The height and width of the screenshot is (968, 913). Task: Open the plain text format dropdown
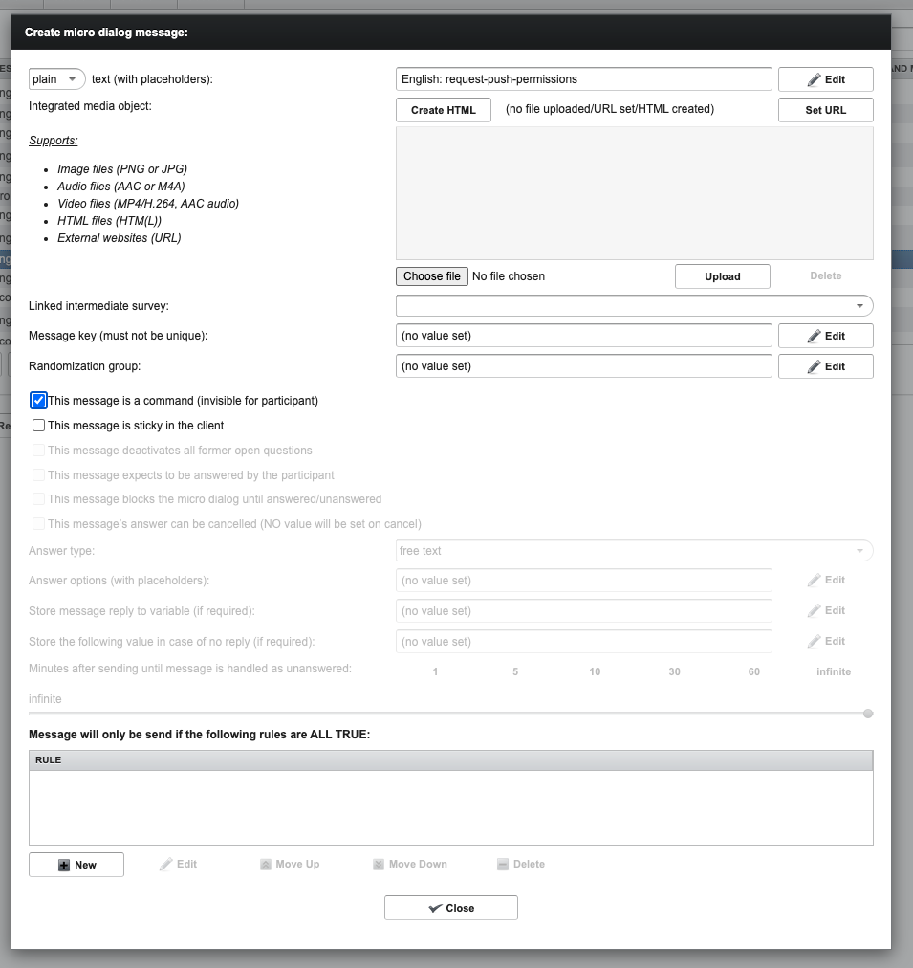[57, 79]
